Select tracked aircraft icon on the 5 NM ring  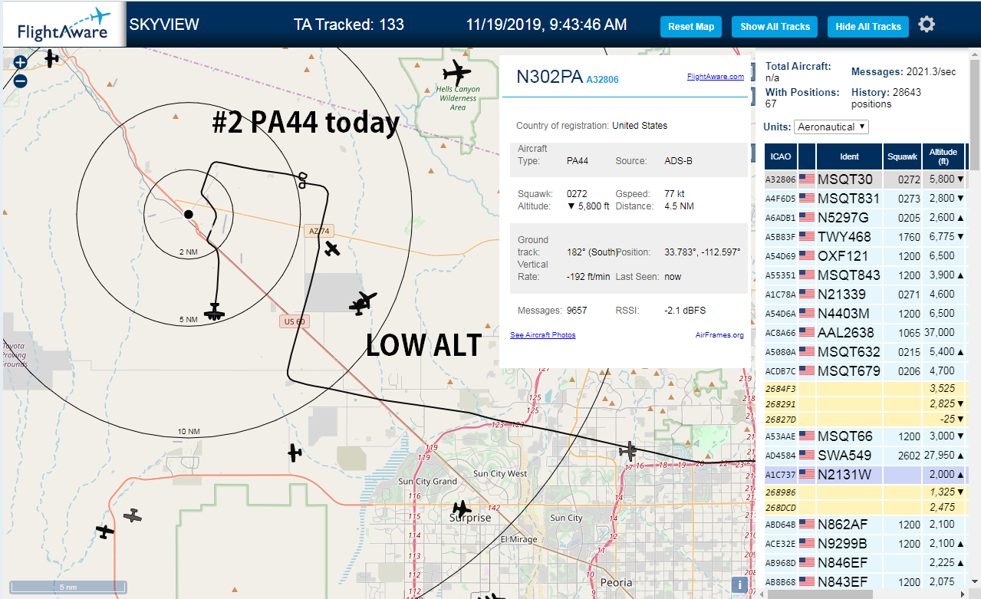[x=214, y=312]
